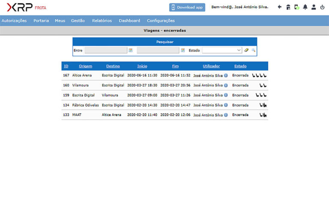Click welcome text 'José António Silva' in header
This screenshot has height=215, width=329.
(251, 7)
